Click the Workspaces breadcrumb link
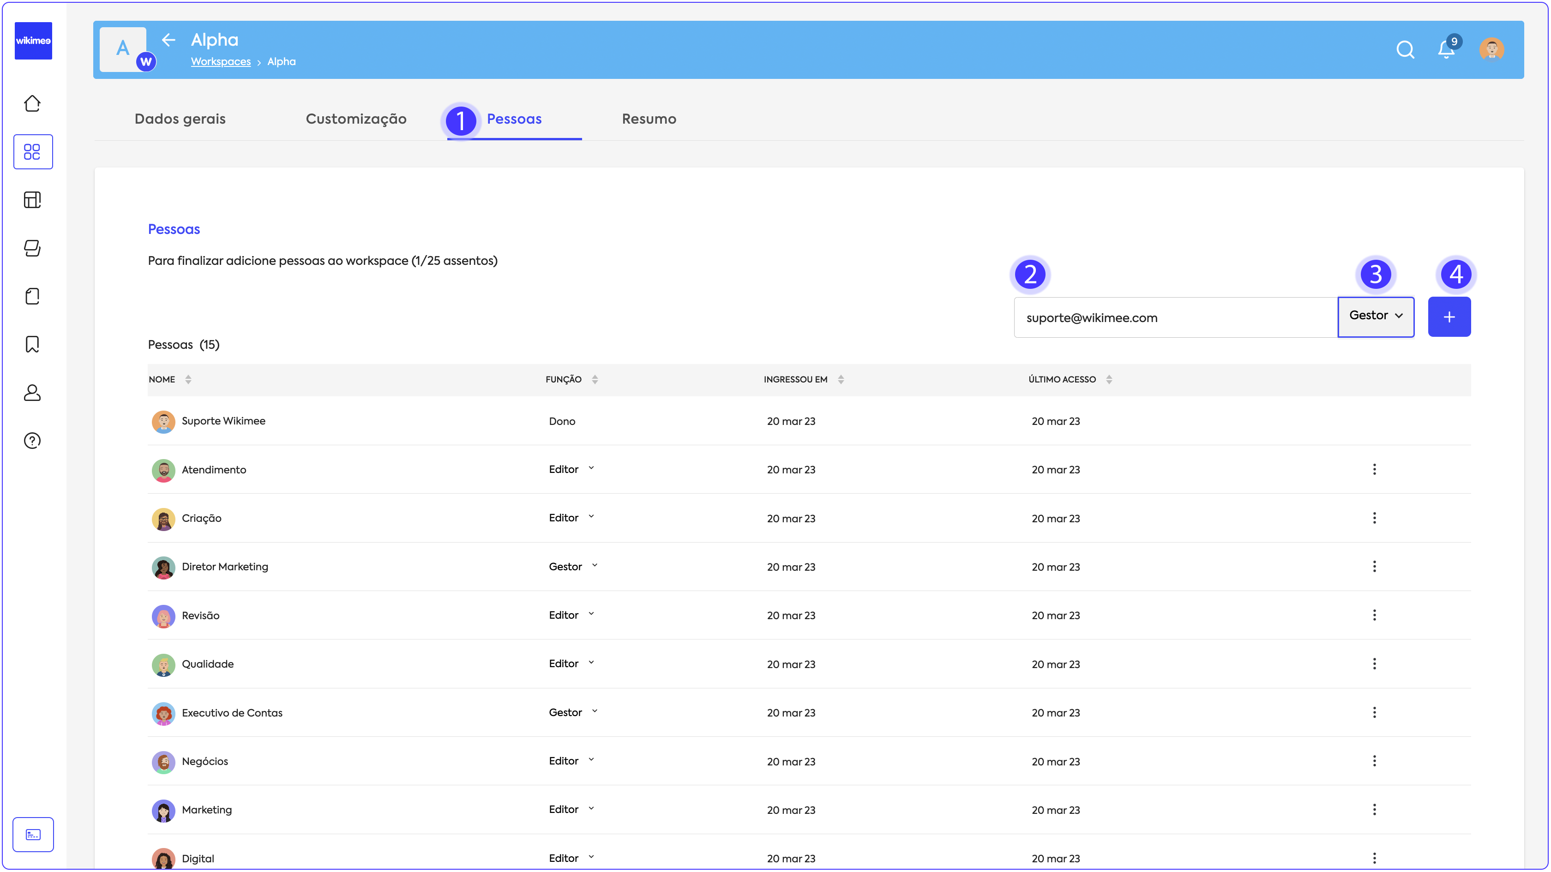 (220, 61)
